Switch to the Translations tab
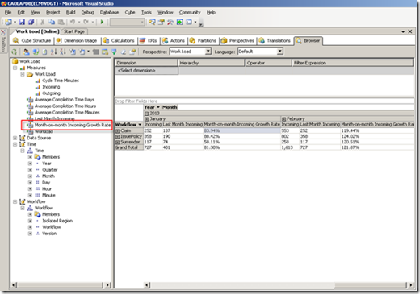The height and width of the screenshot is (294, 420). (x=275, y=41)
